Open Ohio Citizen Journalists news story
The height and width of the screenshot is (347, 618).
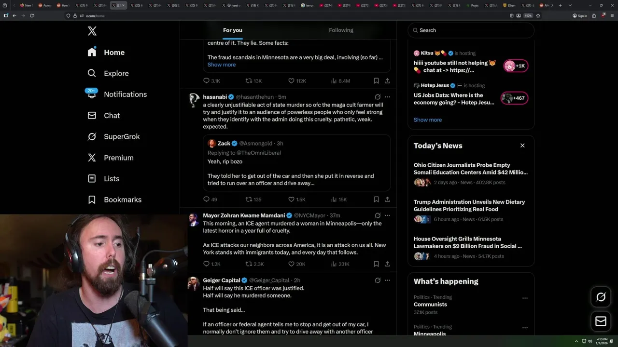[x=471, y=175]
